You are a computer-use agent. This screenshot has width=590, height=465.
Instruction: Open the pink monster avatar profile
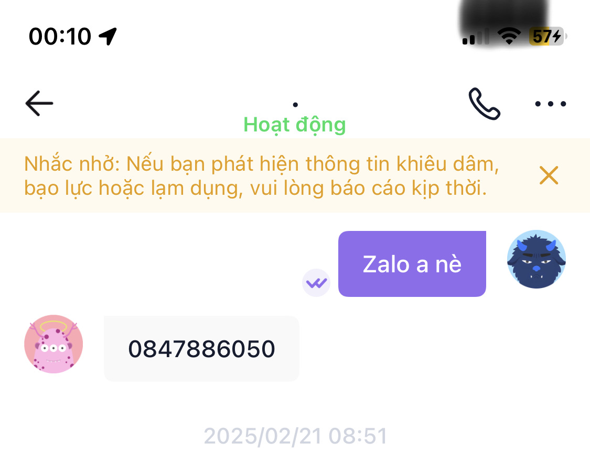pyautogui.click(x=53, y=344)
